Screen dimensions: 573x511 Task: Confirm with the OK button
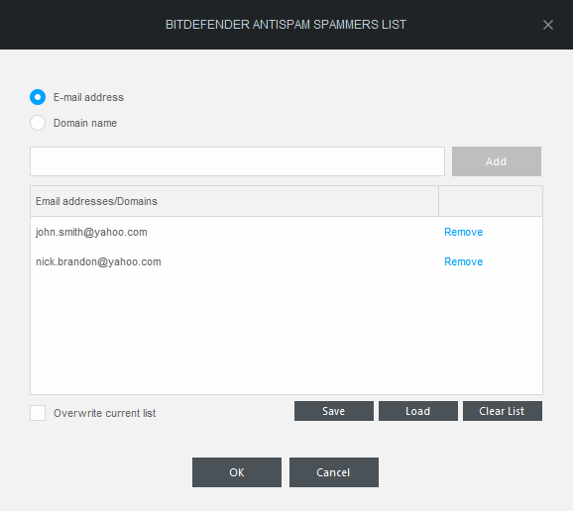tap(237, 472)
